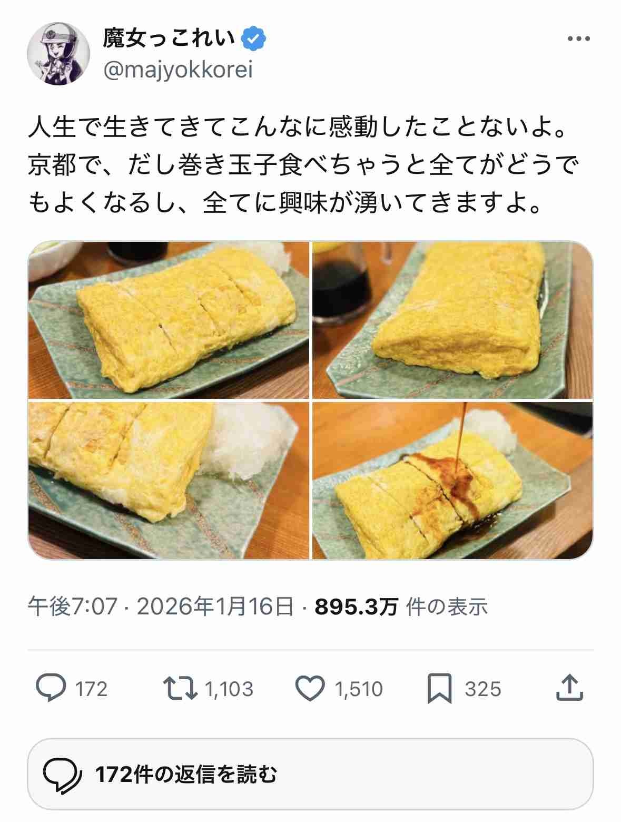Image resolution: width=621 pixels, height=822 pixels.
Task: Tap the share upload icon
Action: point(569,688)
